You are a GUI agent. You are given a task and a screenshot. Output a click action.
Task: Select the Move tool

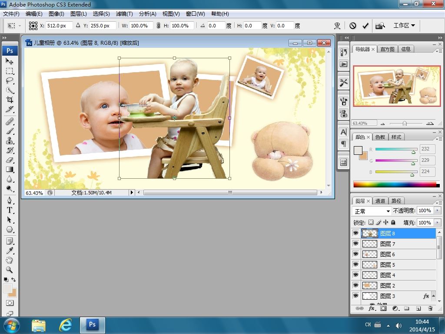click(x=10, y=61)
